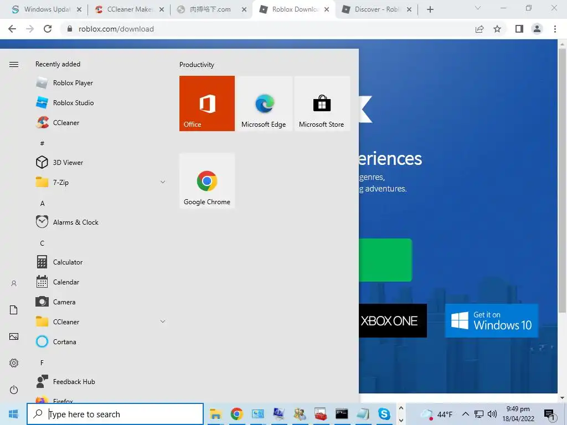Open the Microsoft Store tile

pos(322,103)
